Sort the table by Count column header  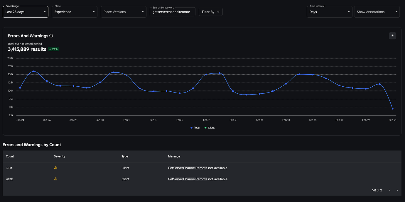(x=10, y=156)
